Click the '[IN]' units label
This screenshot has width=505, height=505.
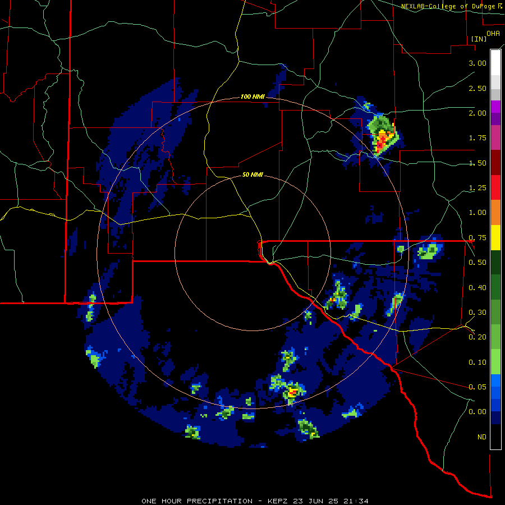[x=479, y=39]
